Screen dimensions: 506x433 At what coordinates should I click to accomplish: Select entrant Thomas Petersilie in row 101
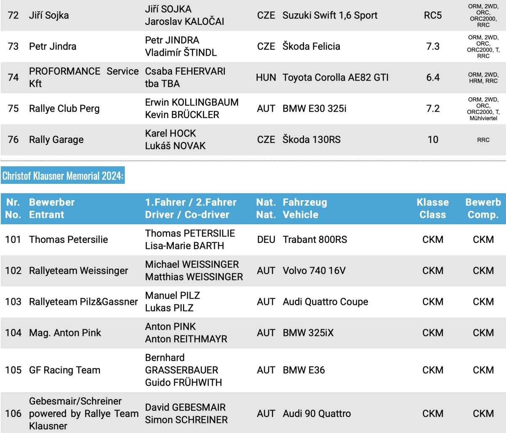click(68, 239)
